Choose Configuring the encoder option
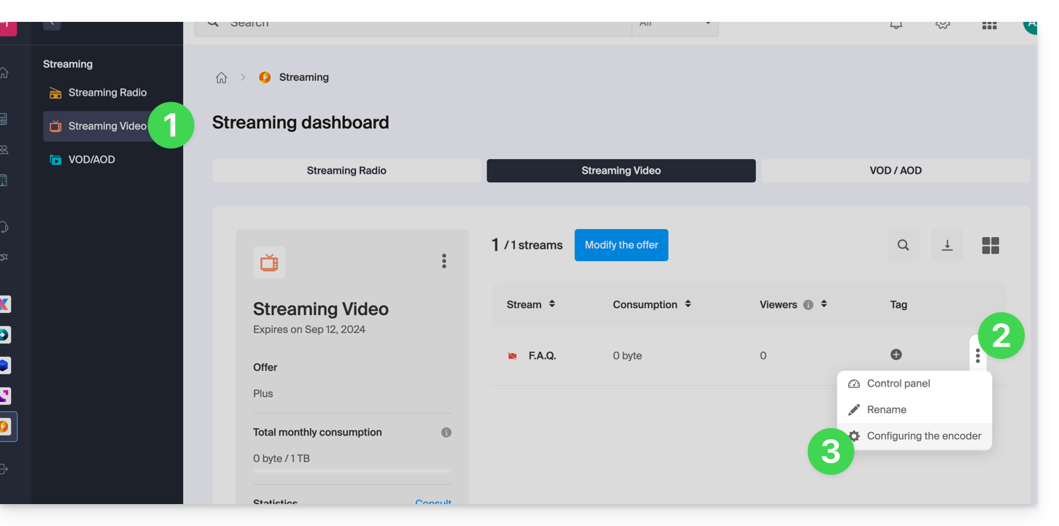 click(923, 436)
